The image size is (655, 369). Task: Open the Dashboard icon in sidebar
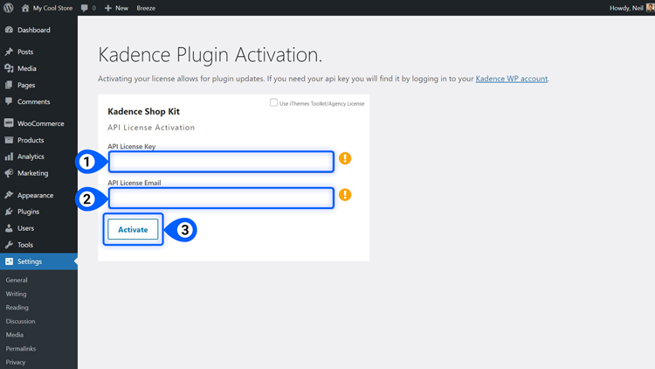9,30
